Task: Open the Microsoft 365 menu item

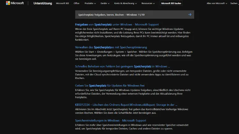Action: coord(62,3)
